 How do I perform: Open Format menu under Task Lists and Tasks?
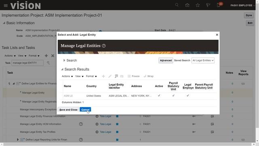click(34, 56)
